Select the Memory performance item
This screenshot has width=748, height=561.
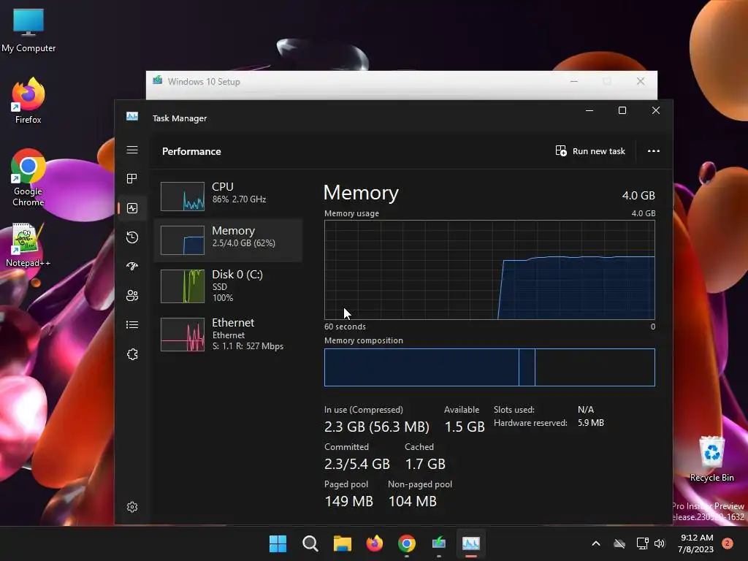tap(228, 240)
